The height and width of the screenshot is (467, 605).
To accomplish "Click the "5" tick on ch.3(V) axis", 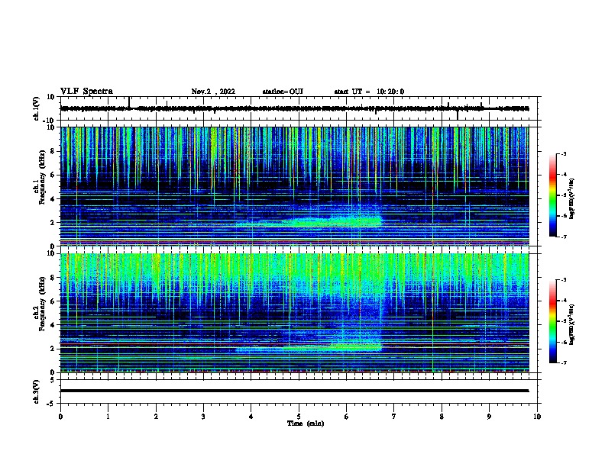I will pyautogui.click(x=53, y=380).
